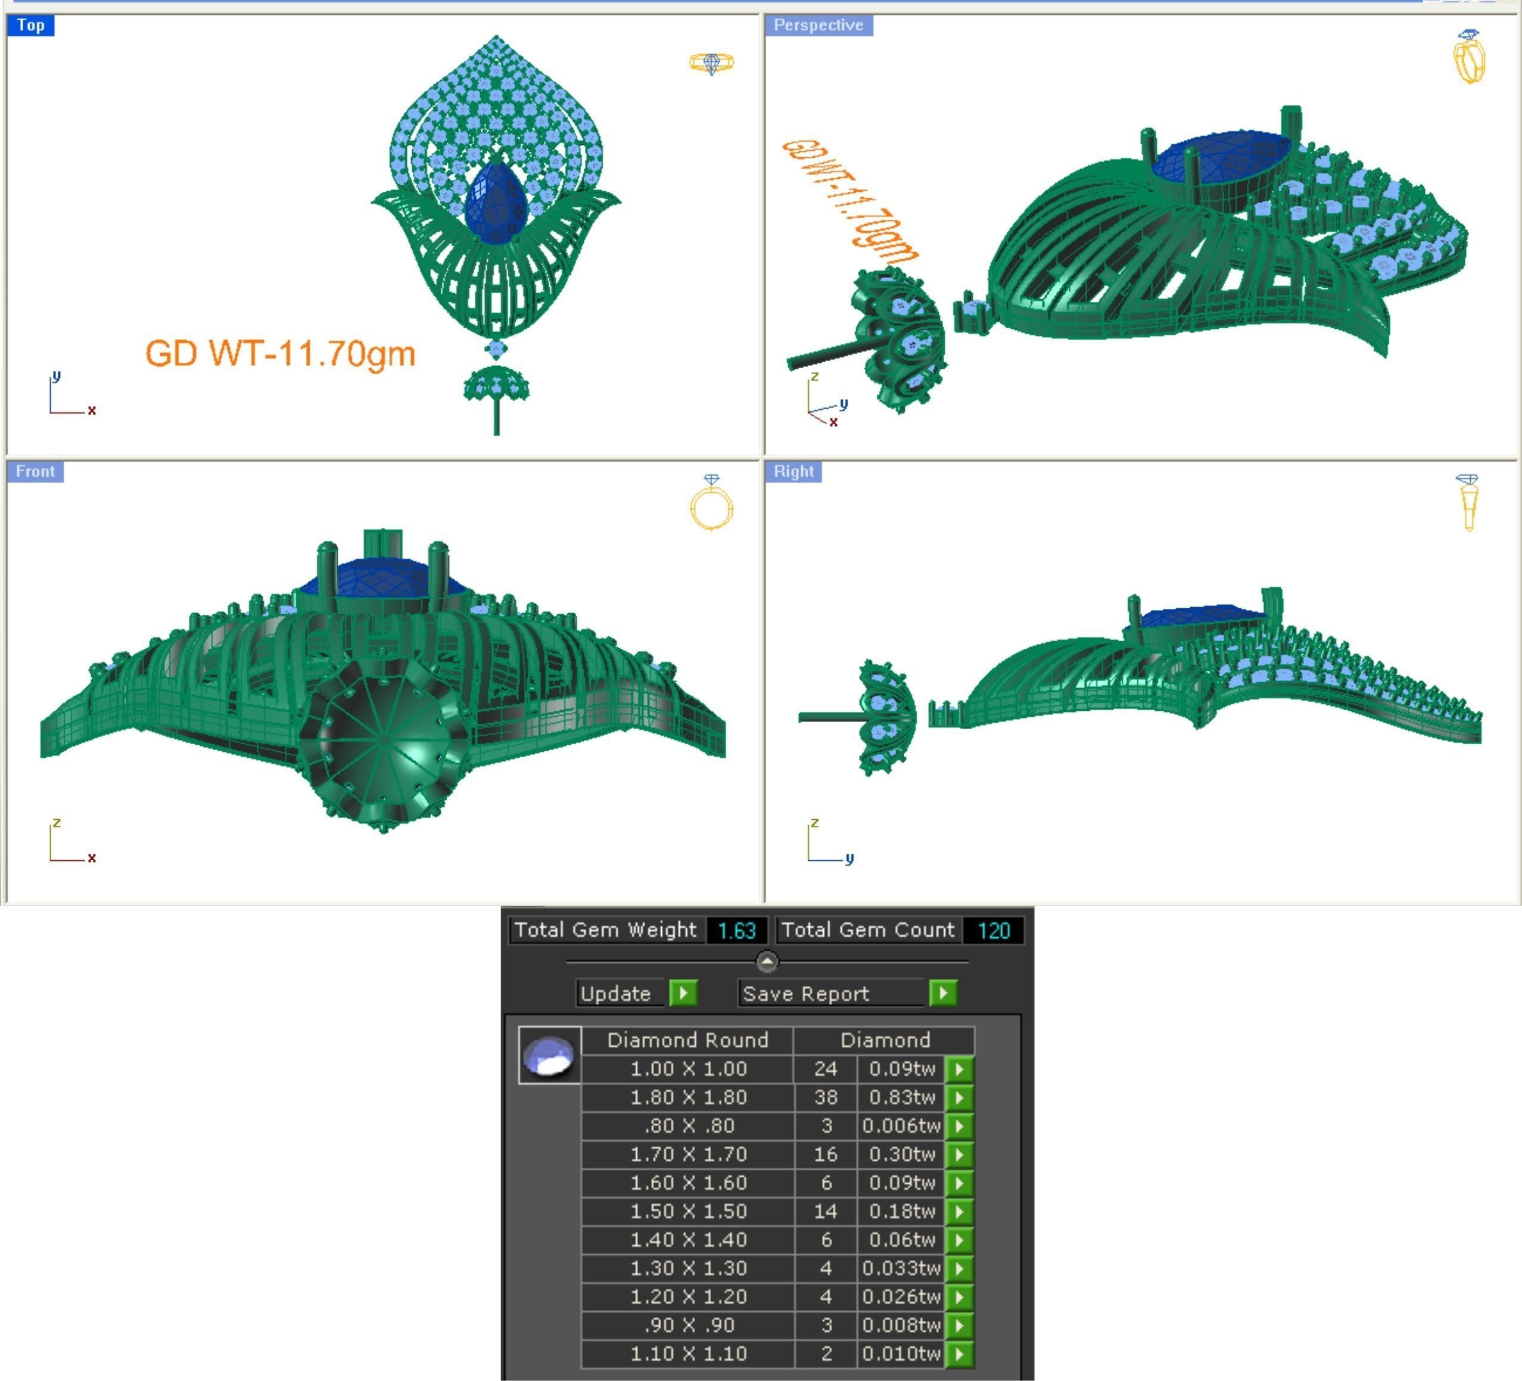Click green arrow for 1.00 X 1.00 row
Screen dimensions: 1522x1381
960,1069
